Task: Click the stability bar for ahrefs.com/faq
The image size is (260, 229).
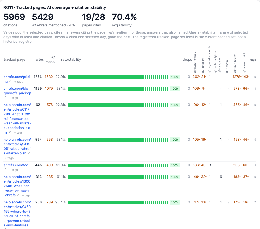Action: 118,165
